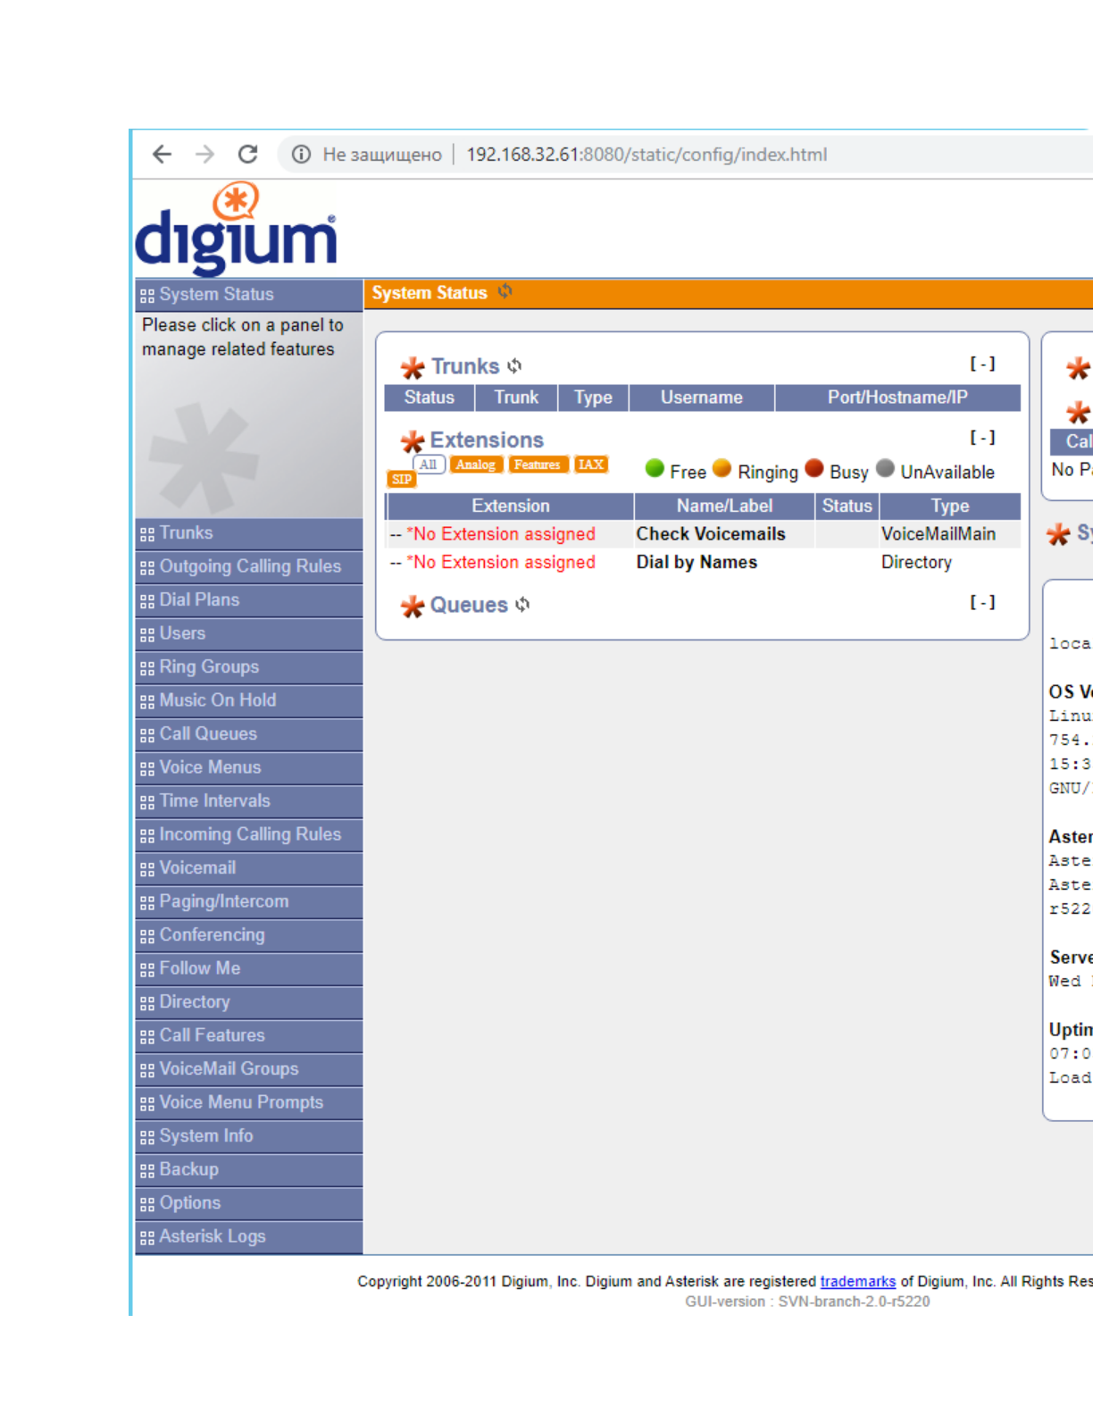Click the Check Voicemails extension row label
1093x1415 pixels.
pos(711,534)
